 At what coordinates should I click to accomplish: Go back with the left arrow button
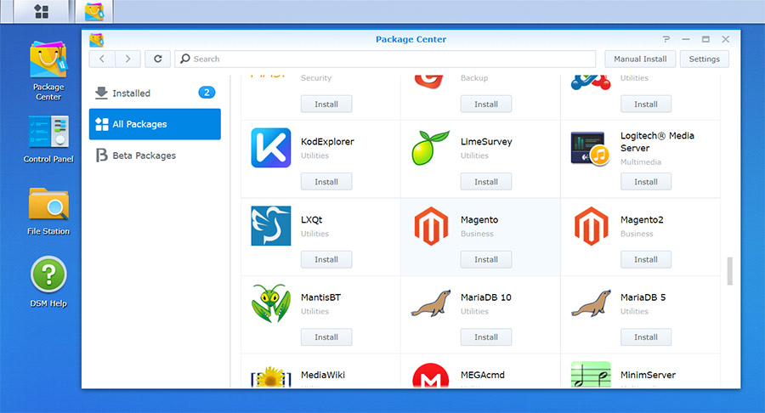pyautogui.click(x=102, y=59)
